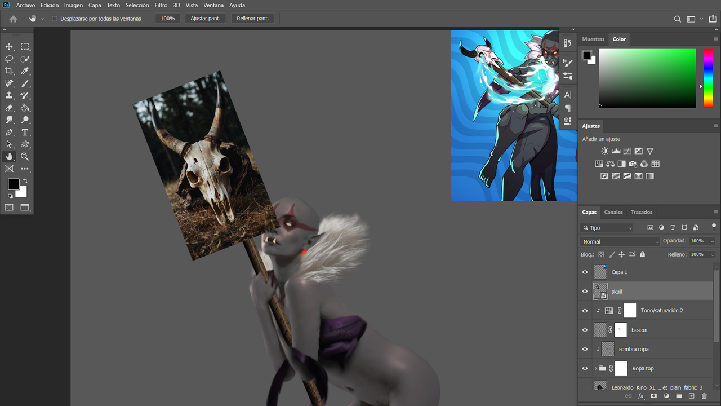Hide the skull layer
This screenshot has height=406, width=721.
click(585, 292)
